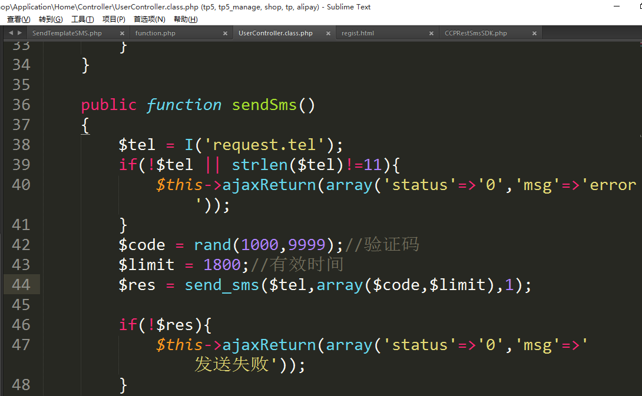Screen dimensions: 642x396
Task: Click line number 44 in the gutter
Action: pyautogui.click(x=21, y=285)
